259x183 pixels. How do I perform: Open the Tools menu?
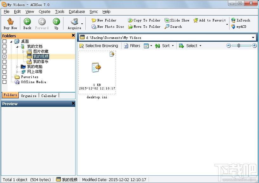tap(60, 12)
